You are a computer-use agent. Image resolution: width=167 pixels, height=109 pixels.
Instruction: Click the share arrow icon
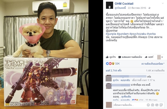[146, 57]
